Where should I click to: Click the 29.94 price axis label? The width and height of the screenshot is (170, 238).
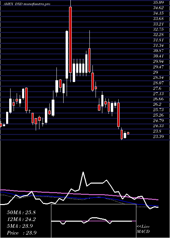(158, 62)
